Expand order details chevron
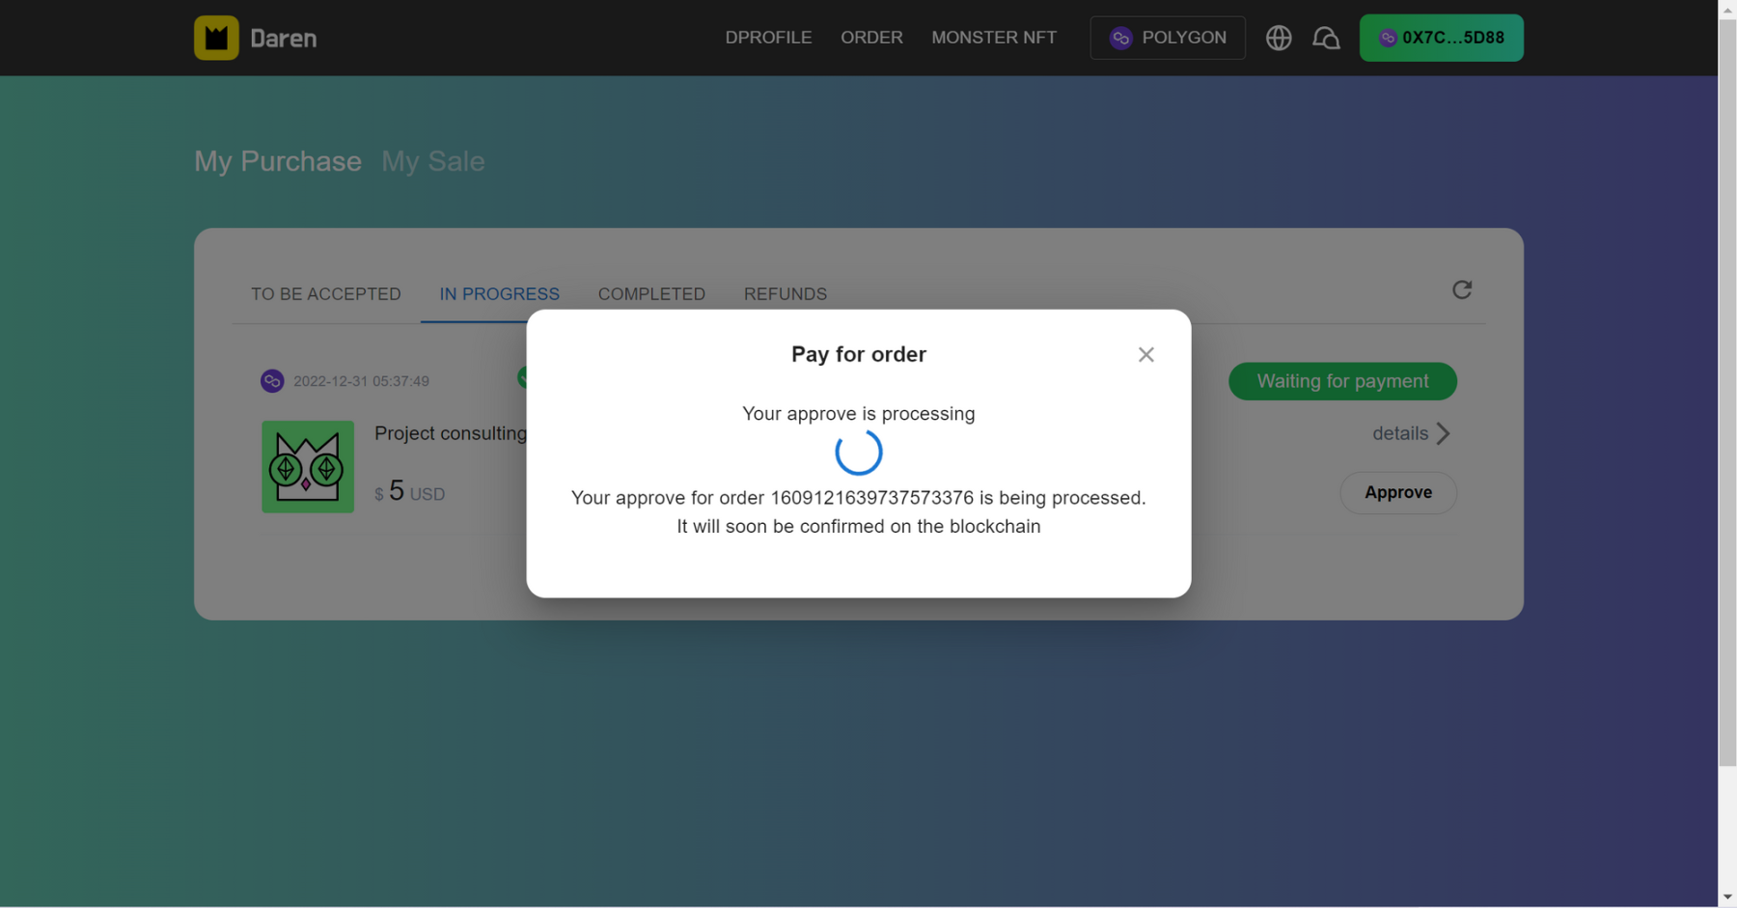Screen dimensions: 1737x908 [x=1443, y=433]
